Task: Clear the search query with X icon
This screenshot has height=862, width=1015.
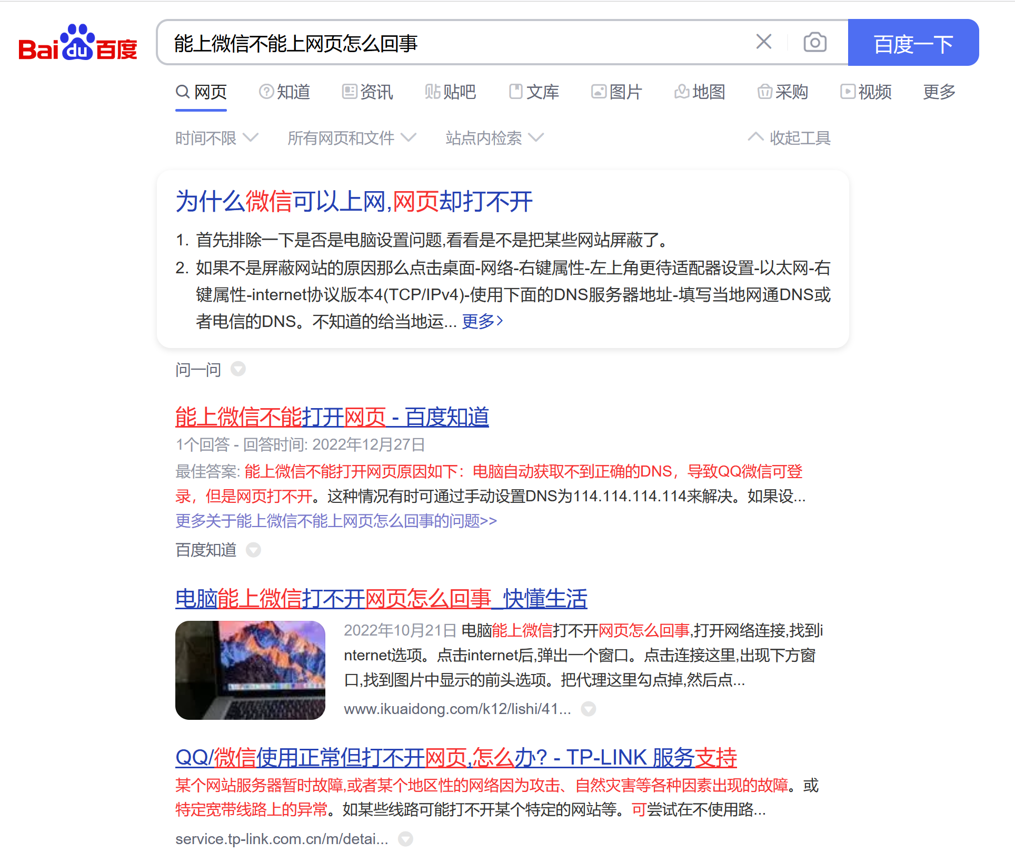Action: click(x=764, y=42)
